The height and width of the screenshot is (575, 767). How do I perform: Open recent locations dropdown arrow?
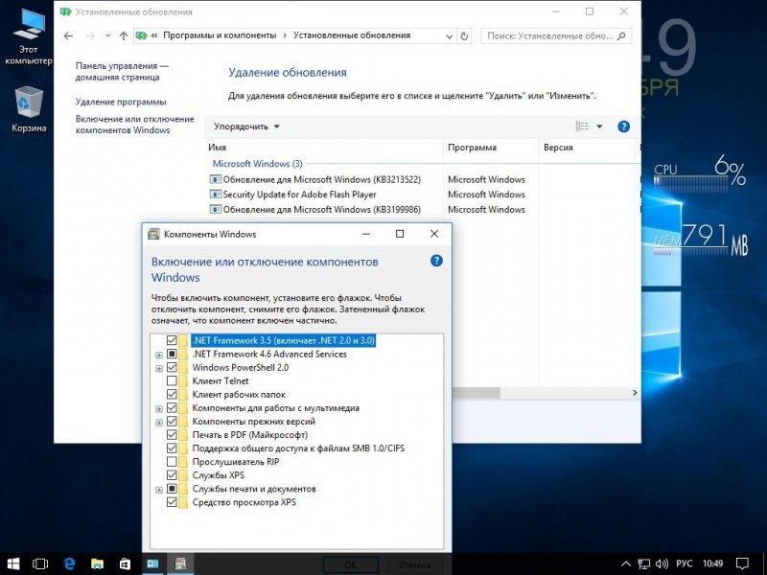coord(107,35)
